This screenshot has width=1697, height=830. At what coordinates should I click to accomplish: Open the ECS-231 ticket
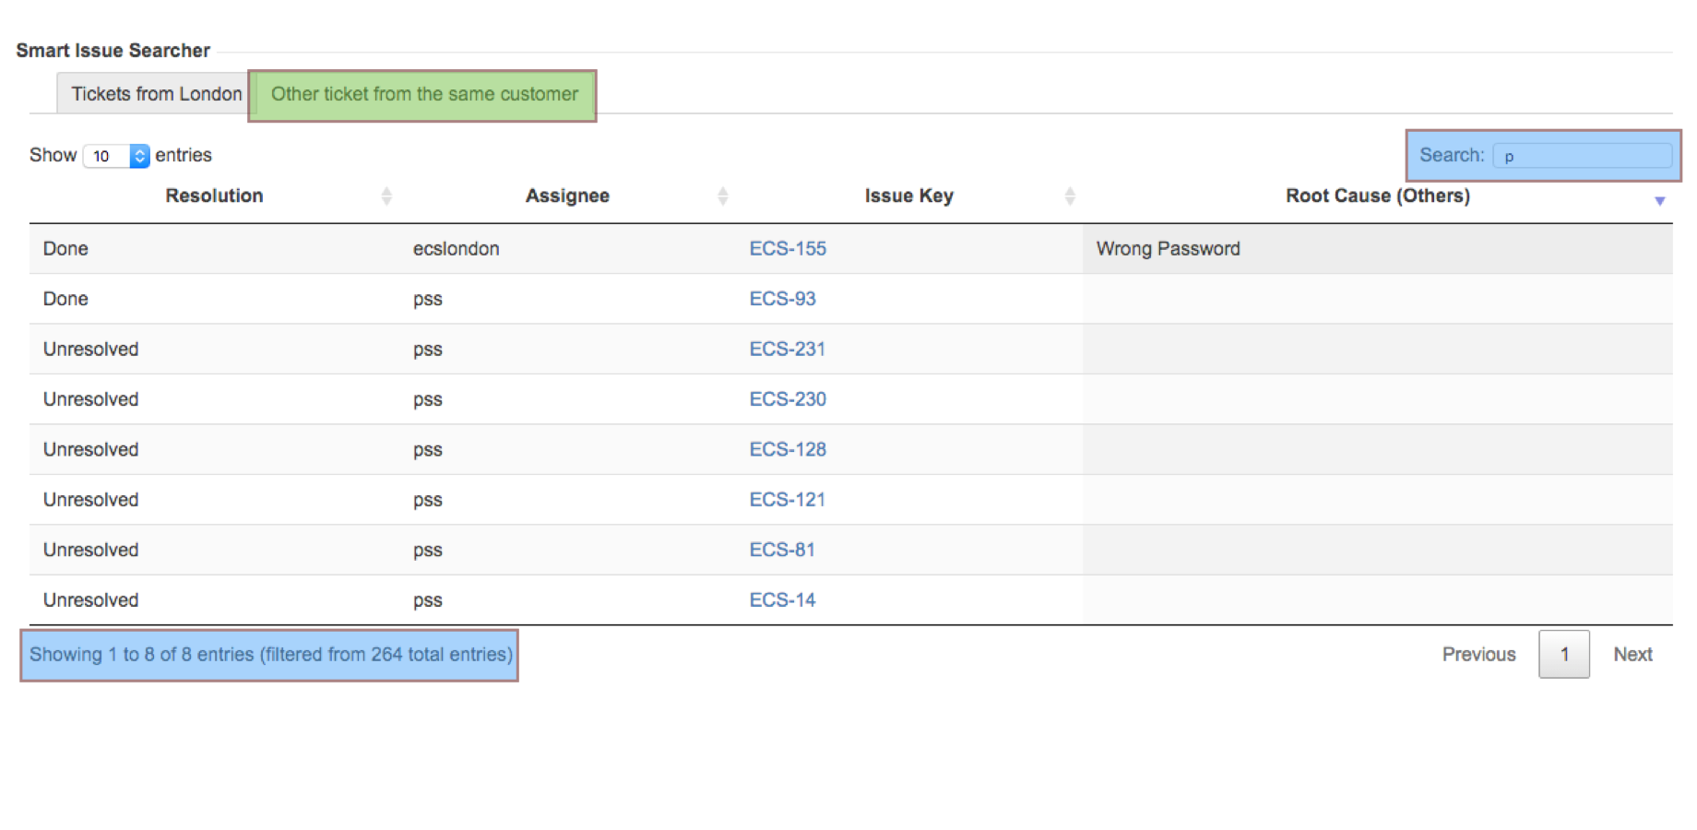point(787,350)
